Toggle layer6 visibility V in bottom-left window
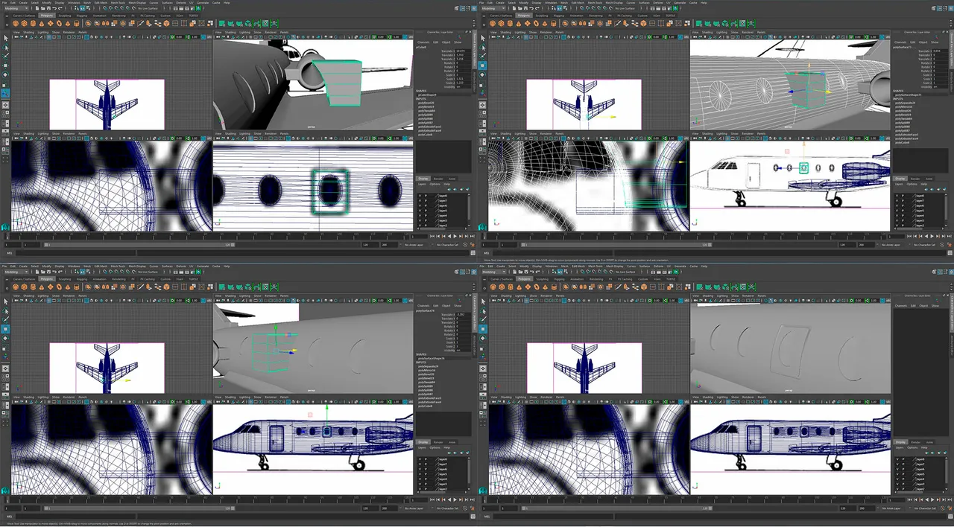Screen dimensions: 954x527 pos(420,469)
